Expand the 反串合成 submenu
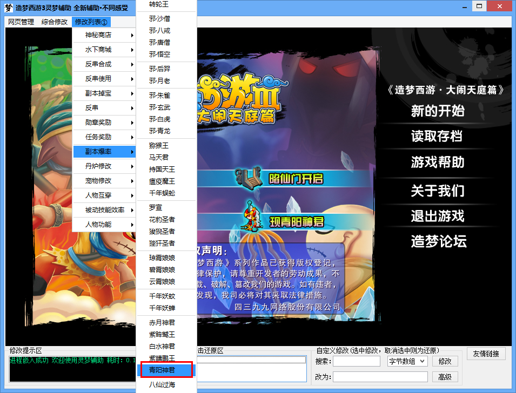This screenshot has height=393, width=516. (x=104, y=64)
